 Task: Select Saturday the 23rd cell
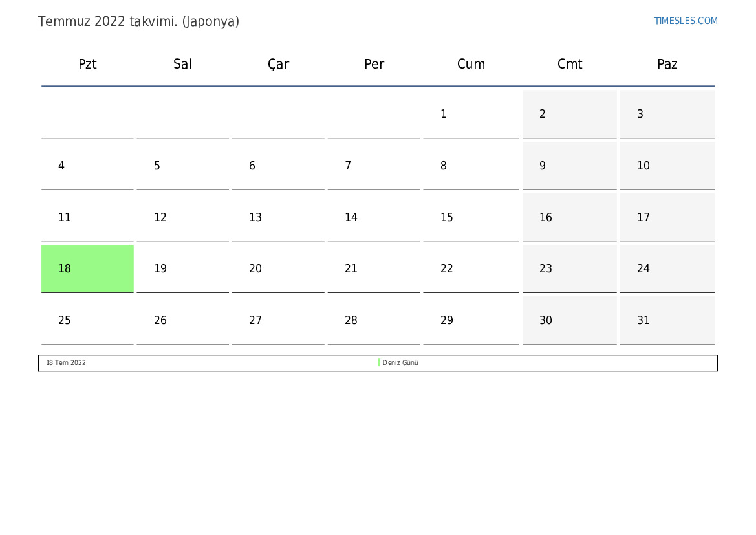pos(569,268)
